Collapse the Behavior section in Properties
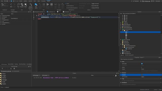 [121, 73]
